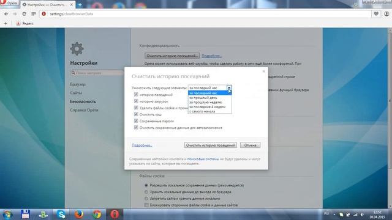392x220 pixels.
Task: Open the Speed Dial grid icon
Action: coord(33,14)
